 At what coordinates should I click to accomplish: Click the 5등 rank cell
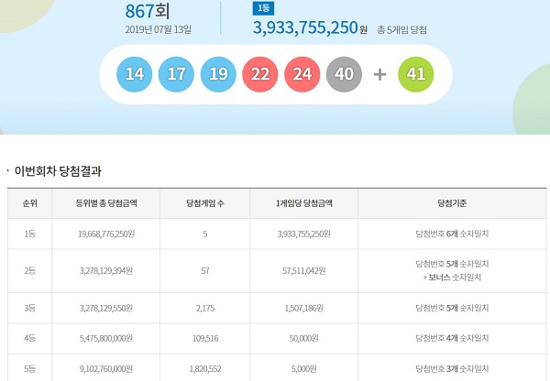(30, 367)
